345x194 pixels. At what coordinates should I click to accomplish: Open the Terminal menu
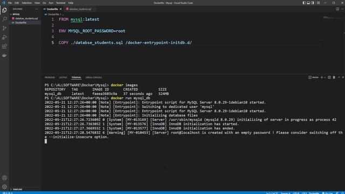click(60, 3)
